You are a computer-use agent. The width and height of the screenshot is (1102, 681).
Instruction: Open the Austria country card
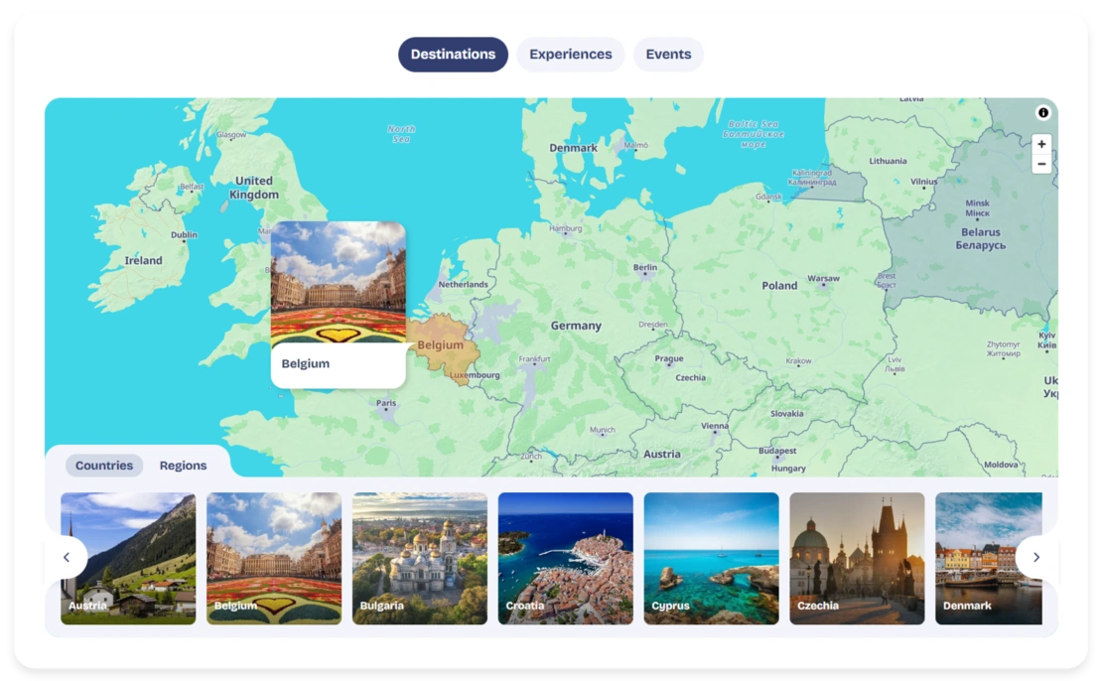point(128,558)
